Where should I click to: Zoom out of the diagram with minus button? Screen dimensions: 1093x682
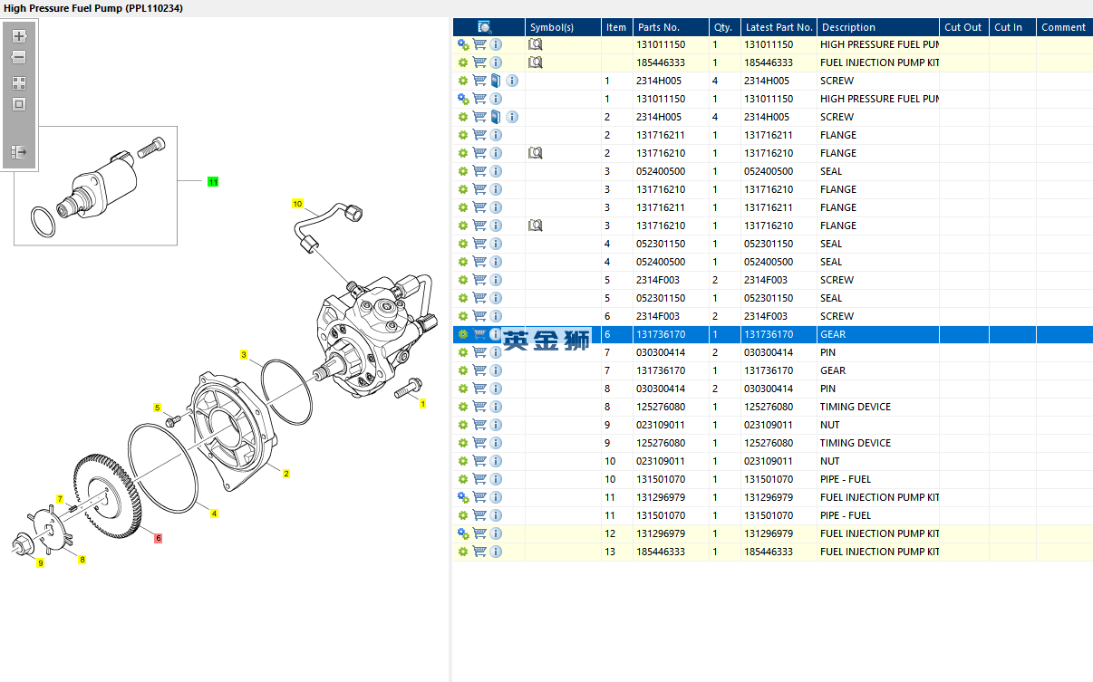coord(19,57)
